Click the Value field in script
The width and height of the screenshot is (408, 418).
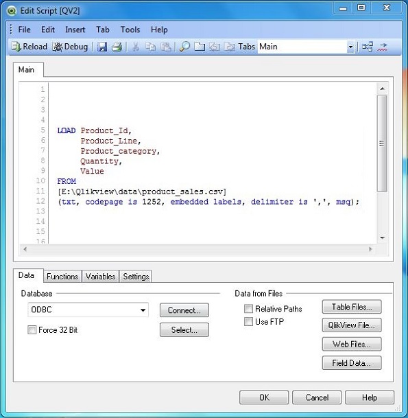tap(92, 171)
